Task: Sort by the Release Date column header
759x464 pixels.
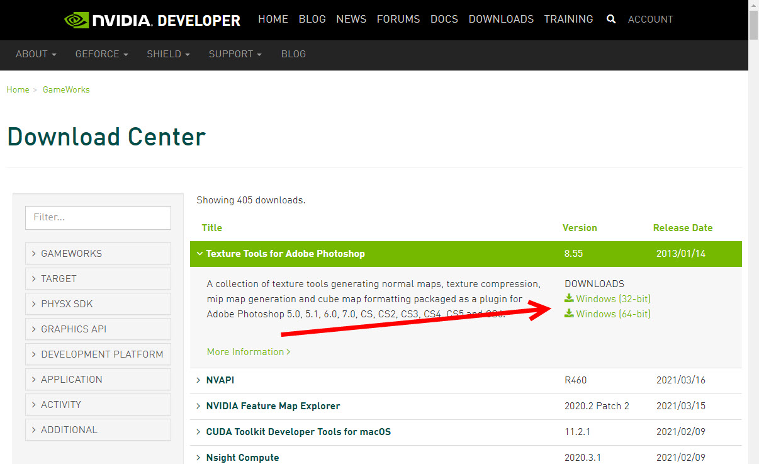Action: 683,228
